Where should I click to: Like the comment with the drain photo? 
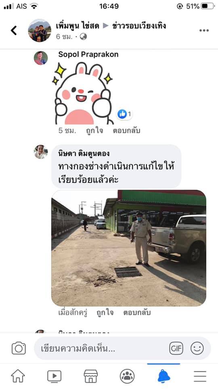pyautogui.click(x=105, y=312)
